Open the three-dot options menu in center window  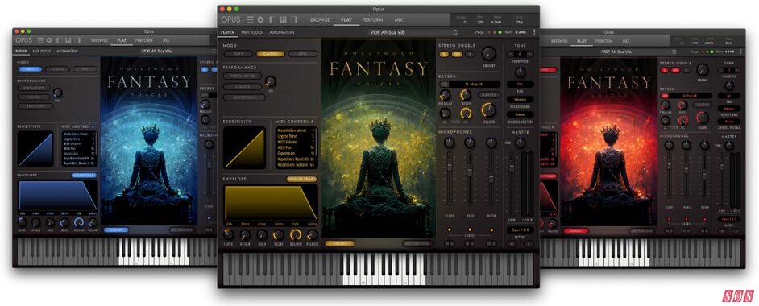point(534,32)
